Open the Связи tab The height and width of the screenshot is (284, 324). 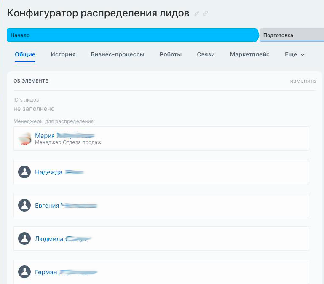206,54
